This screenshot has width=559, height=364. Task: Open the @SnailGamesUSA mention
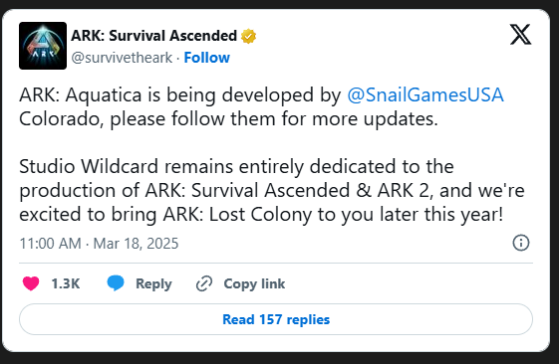click(425, 95)
